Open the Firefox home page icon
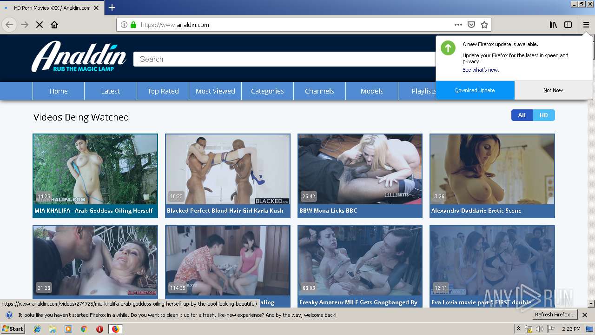Screen dimensions: 595x335 tap(54, 25)
